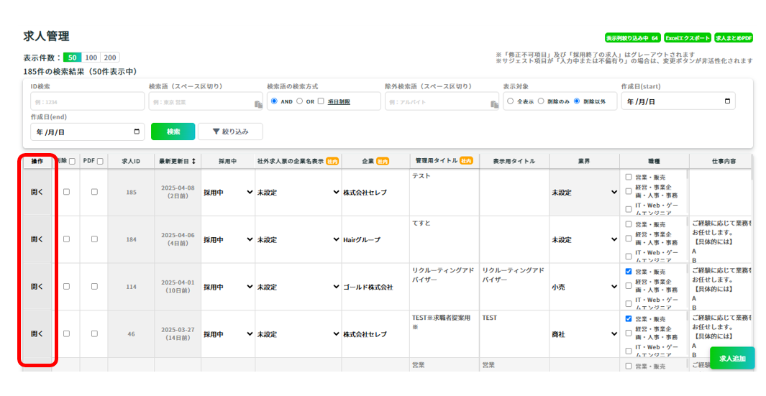Check delete box for job ID 185

66,192
